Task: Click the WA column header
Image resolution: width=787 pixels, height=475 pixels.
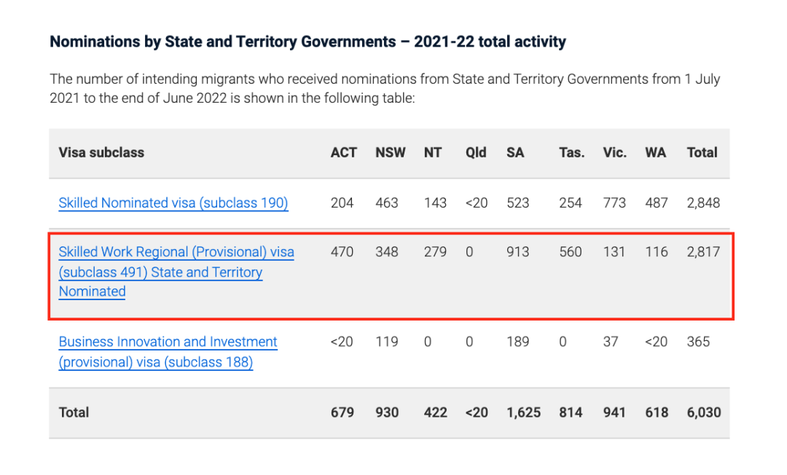Action: pos(656,152)
